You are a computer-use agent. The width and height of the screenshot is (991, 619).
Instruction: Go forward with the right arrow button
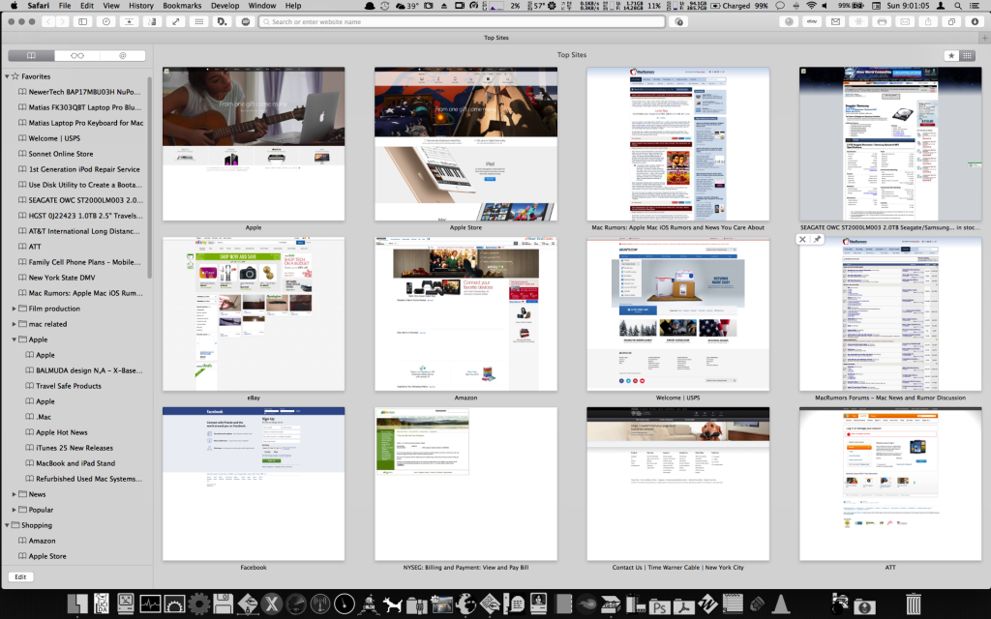[63, 21]
